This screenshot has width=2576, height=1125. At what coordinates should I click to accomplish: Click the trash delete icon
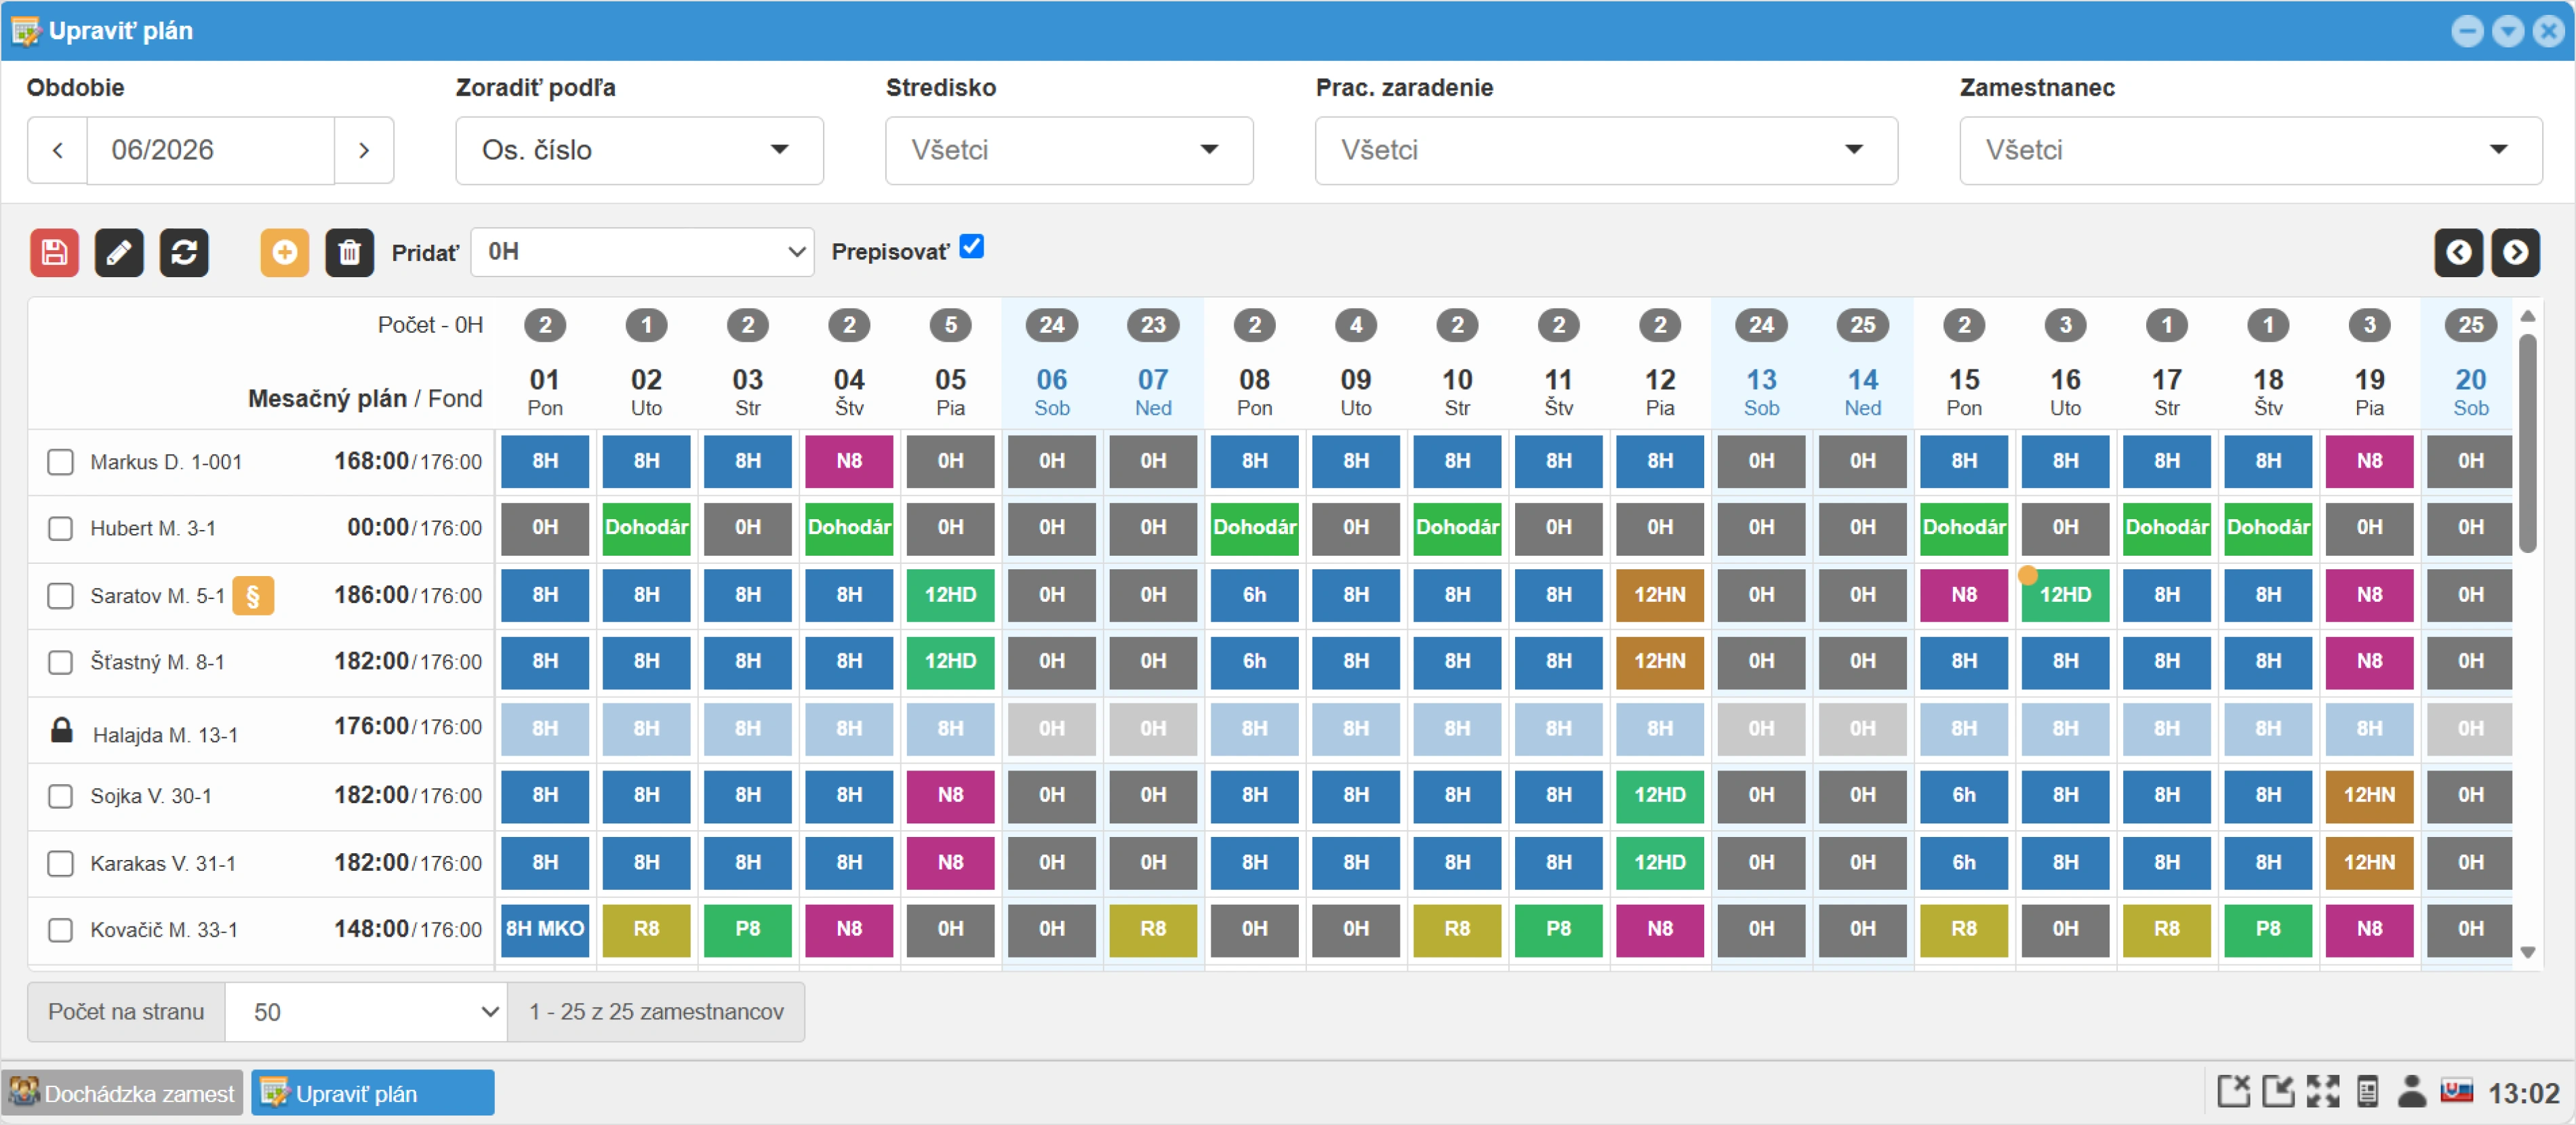point(350,252)
